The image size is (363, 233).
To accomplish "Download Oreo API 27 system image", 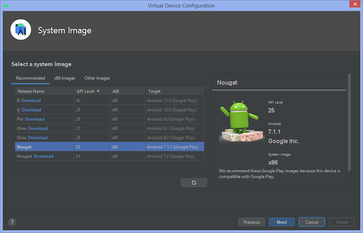I will click(38, 128).
